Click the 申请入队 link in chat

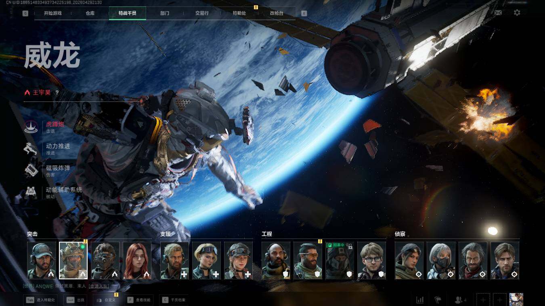click(99, 286)
